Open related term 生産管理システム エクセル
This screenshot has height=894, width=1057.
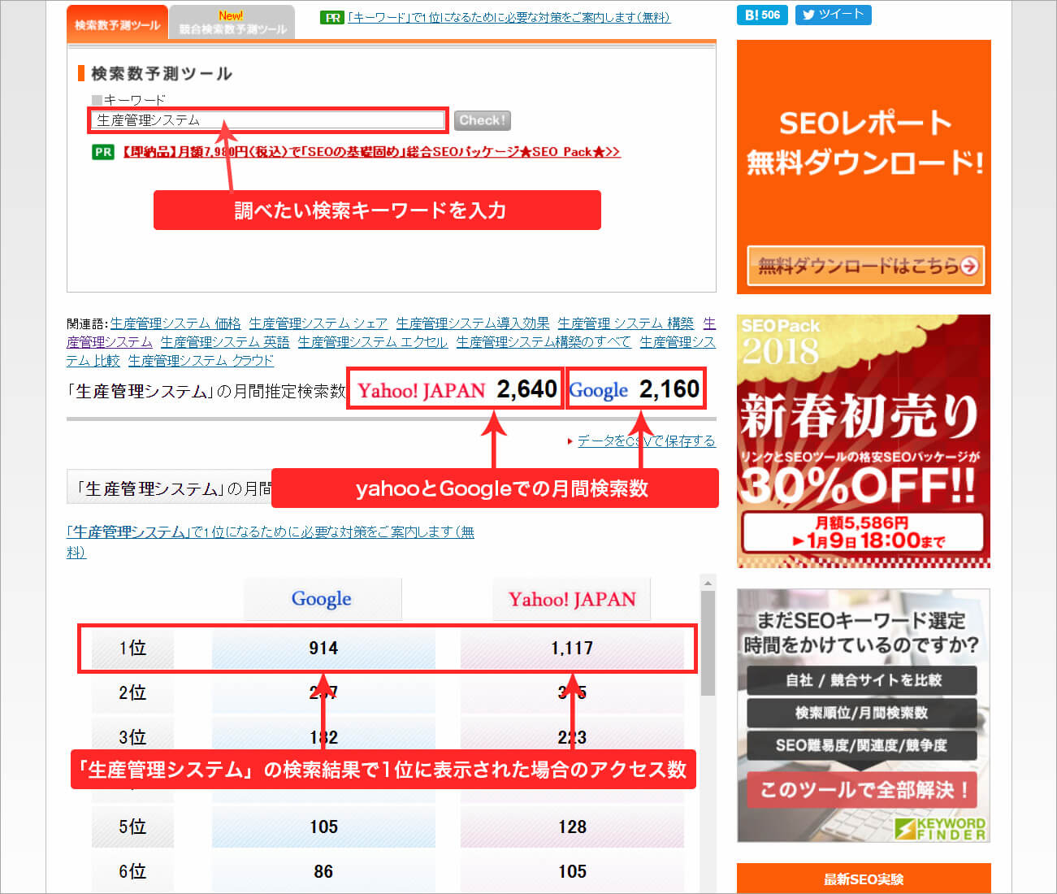(x=373, y=342)
